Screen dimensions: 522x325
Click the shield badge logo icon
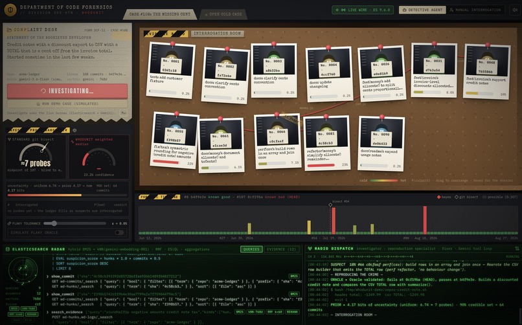click(x=10, y=10)
